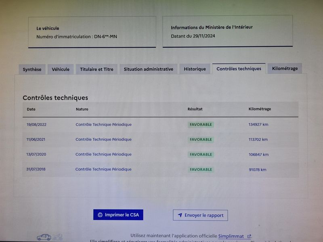Select the date 31/07/2018

click(36, 169)
